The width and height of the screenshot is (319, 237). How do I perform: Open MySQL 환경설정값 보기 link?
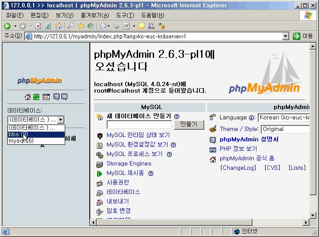137,145
